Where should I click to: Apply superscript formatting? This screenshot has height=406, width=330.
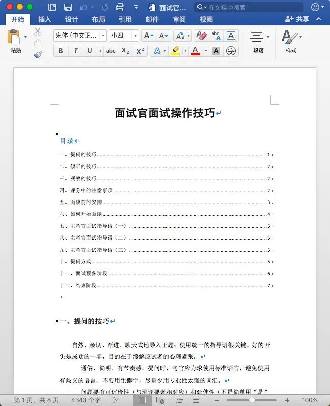[140, 51]
